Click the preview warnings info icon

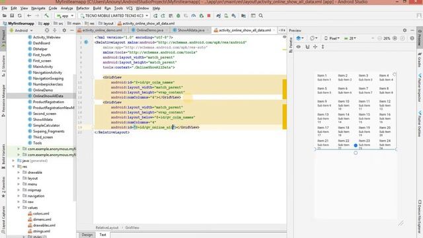pos(412,38)
